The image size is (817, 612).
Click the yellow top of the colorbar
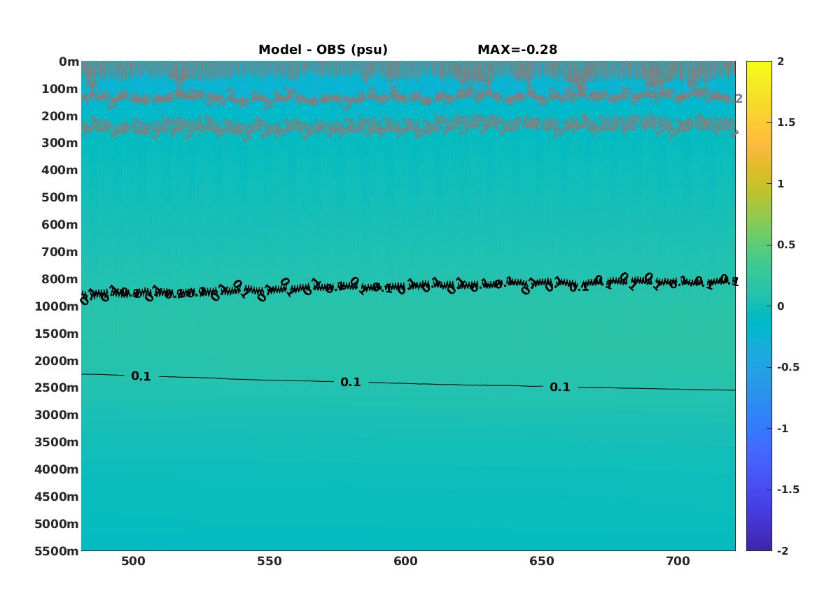click(759, 66)
